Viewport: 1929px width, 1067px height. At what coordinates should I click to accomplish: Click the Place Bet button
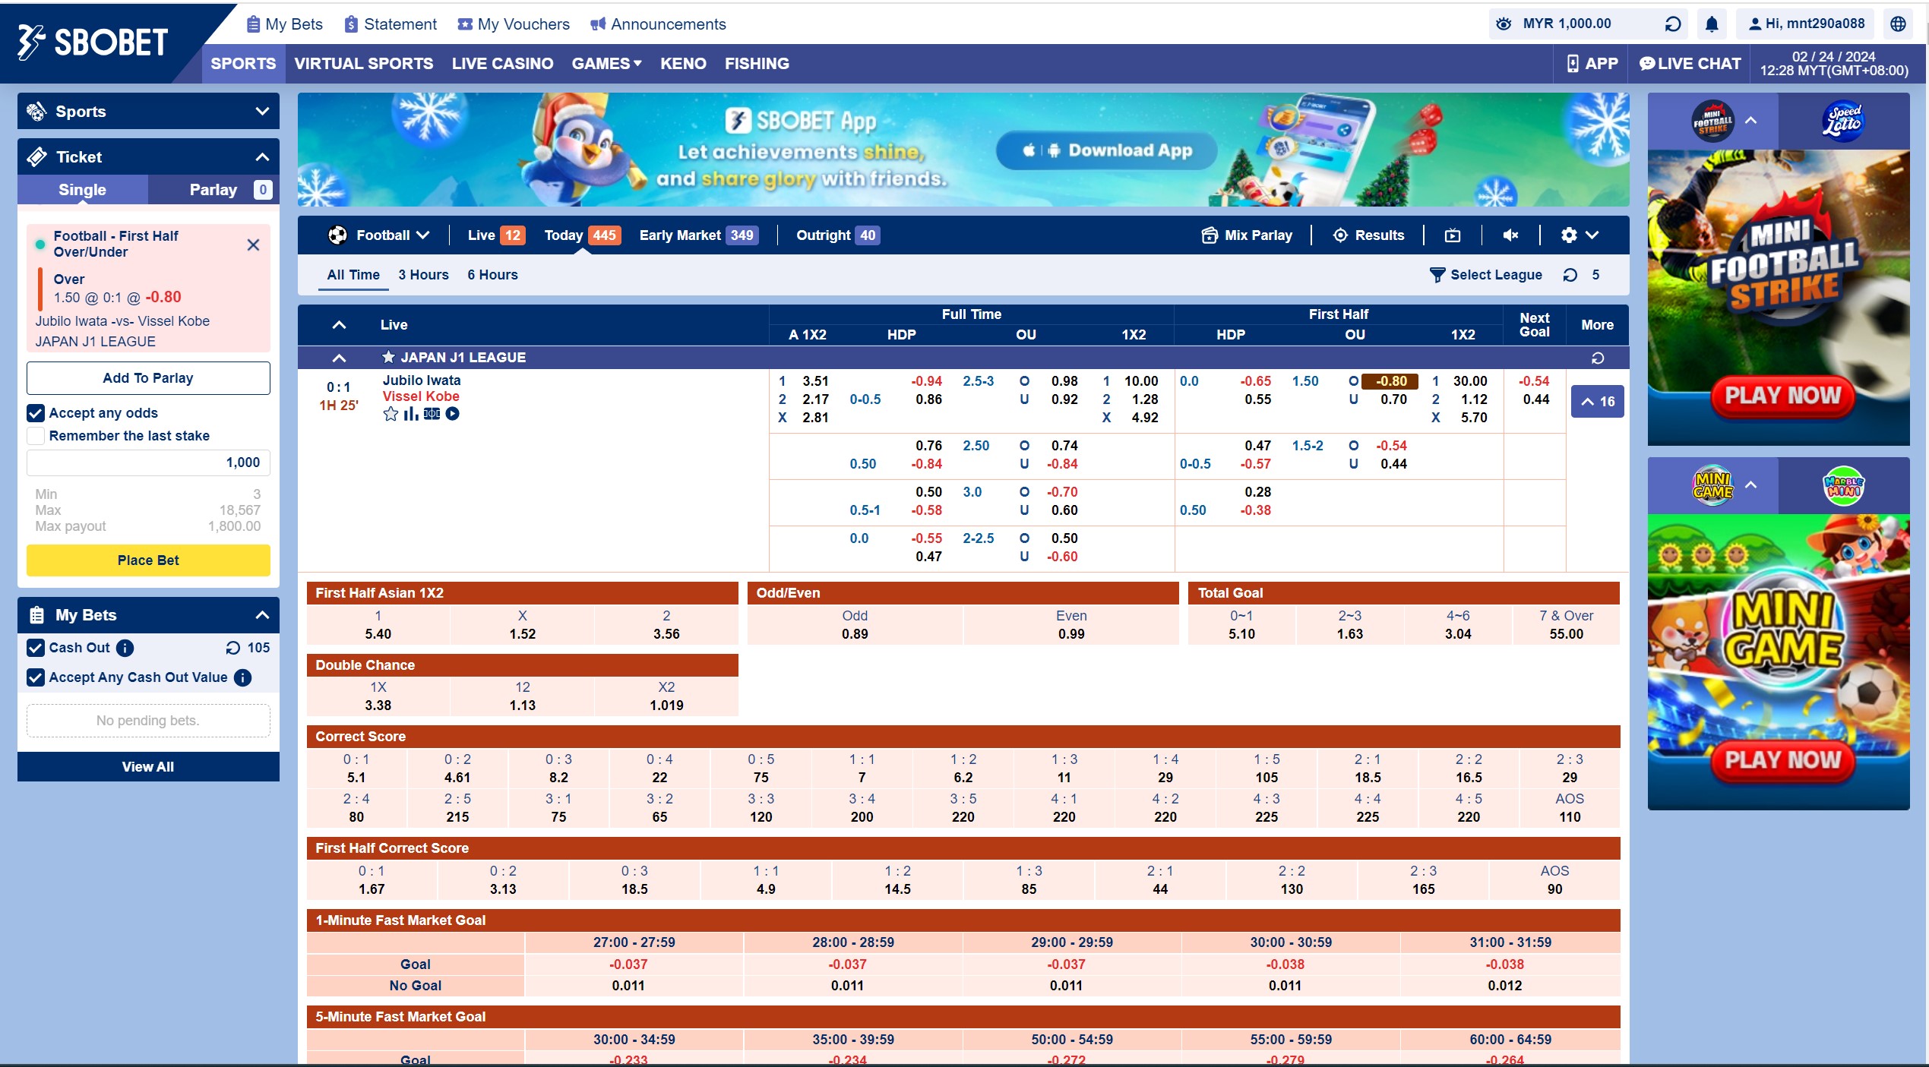point(148,560)
